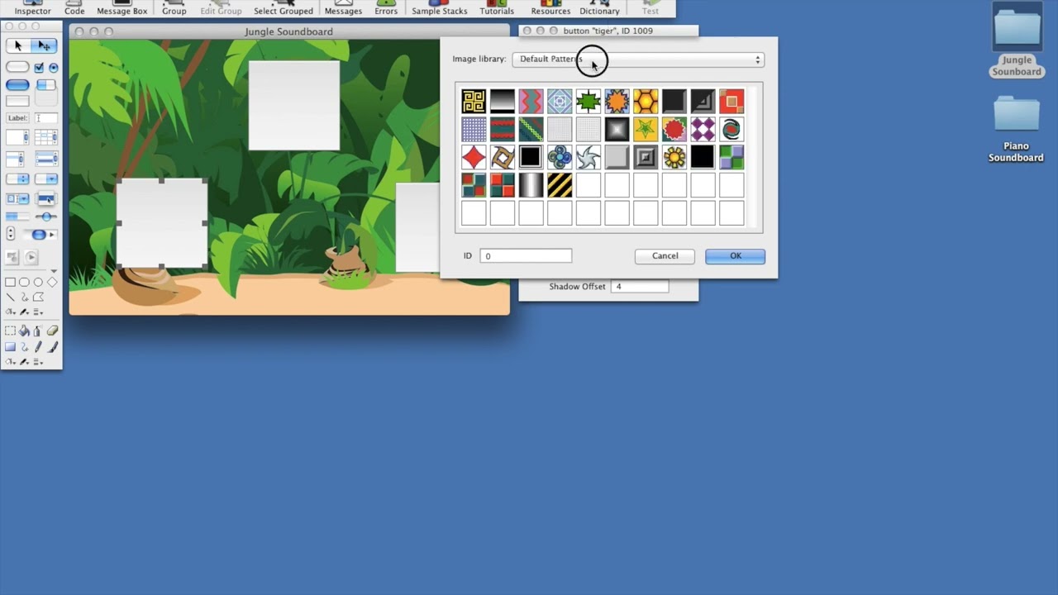Image resolution: width=1058 pixels, height=595 pixels.
Task: Choose the combo box object tool
Action: (17, 198)
